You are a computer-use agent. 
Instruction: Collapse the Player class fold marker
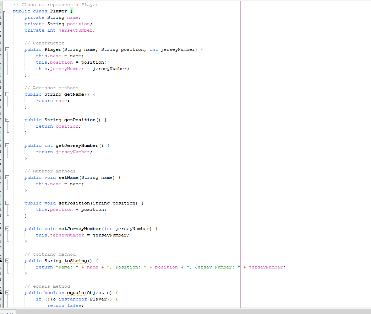click(x=4, y=11)
